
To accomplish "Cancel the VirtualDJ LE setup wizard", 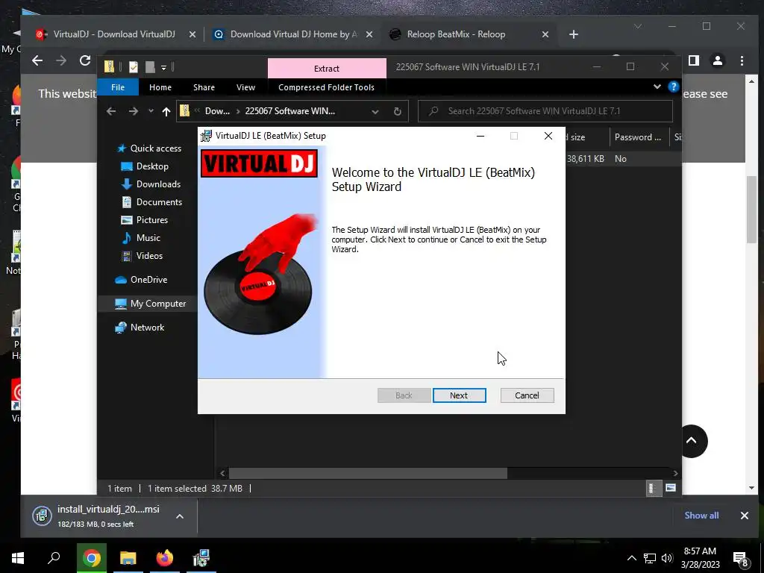I will (527, 395).
